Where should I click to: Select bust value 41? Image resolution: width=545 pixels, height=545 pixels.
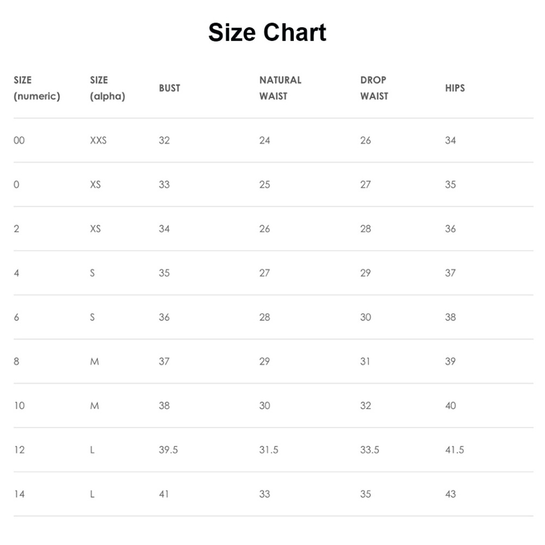[x=164, y=494]
